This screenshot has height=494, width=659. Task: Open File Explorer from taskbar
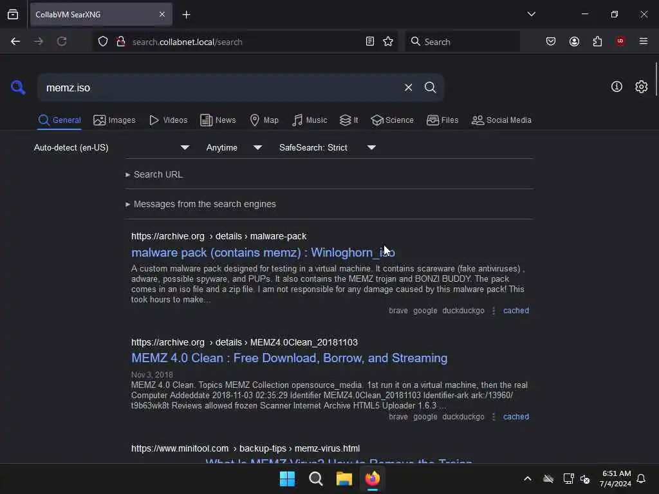coord(344,479)
